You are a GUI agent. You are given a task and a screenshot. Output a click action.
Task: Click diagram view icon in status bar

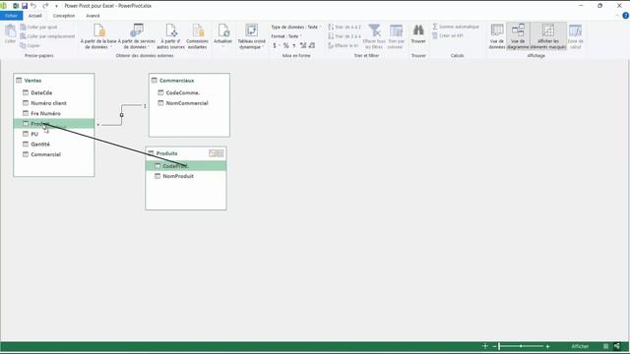click(617, 346)
